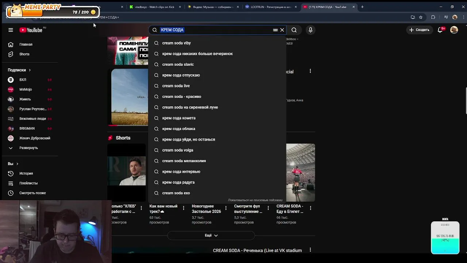This screenshot has width=467, height=263.
Task: Expand more Shorts with Ещё
Action: point(211,236)
